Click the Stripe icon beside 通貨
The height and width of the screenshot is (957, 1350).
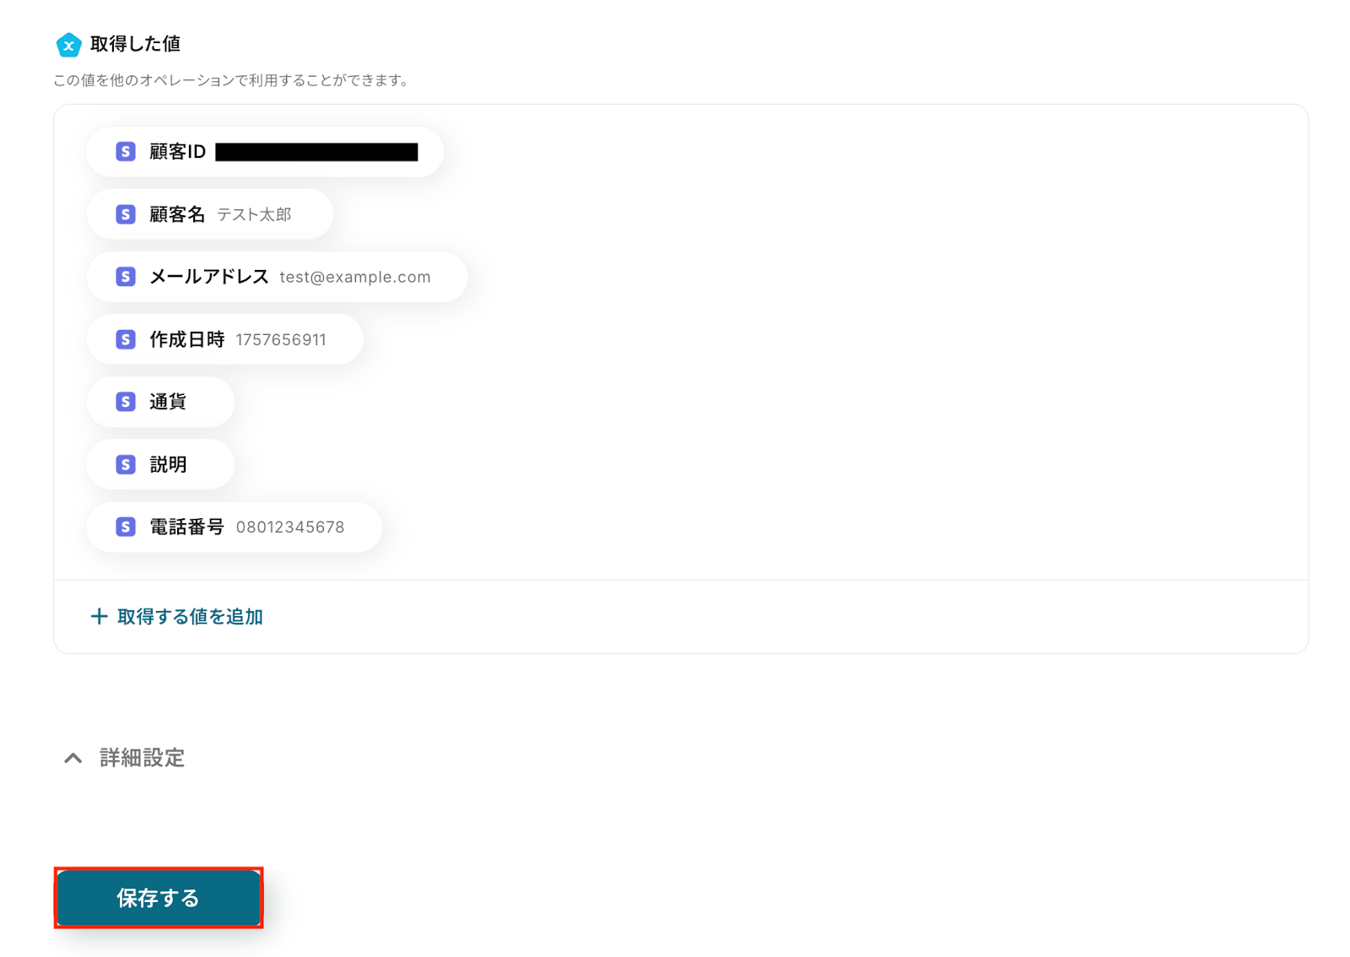[126, 402]
